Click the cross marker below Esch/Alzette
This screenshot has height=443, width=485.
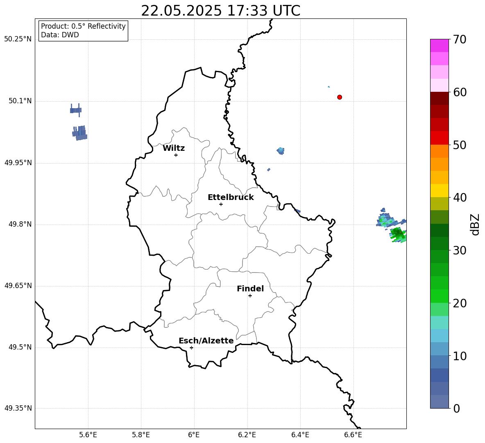191,348
